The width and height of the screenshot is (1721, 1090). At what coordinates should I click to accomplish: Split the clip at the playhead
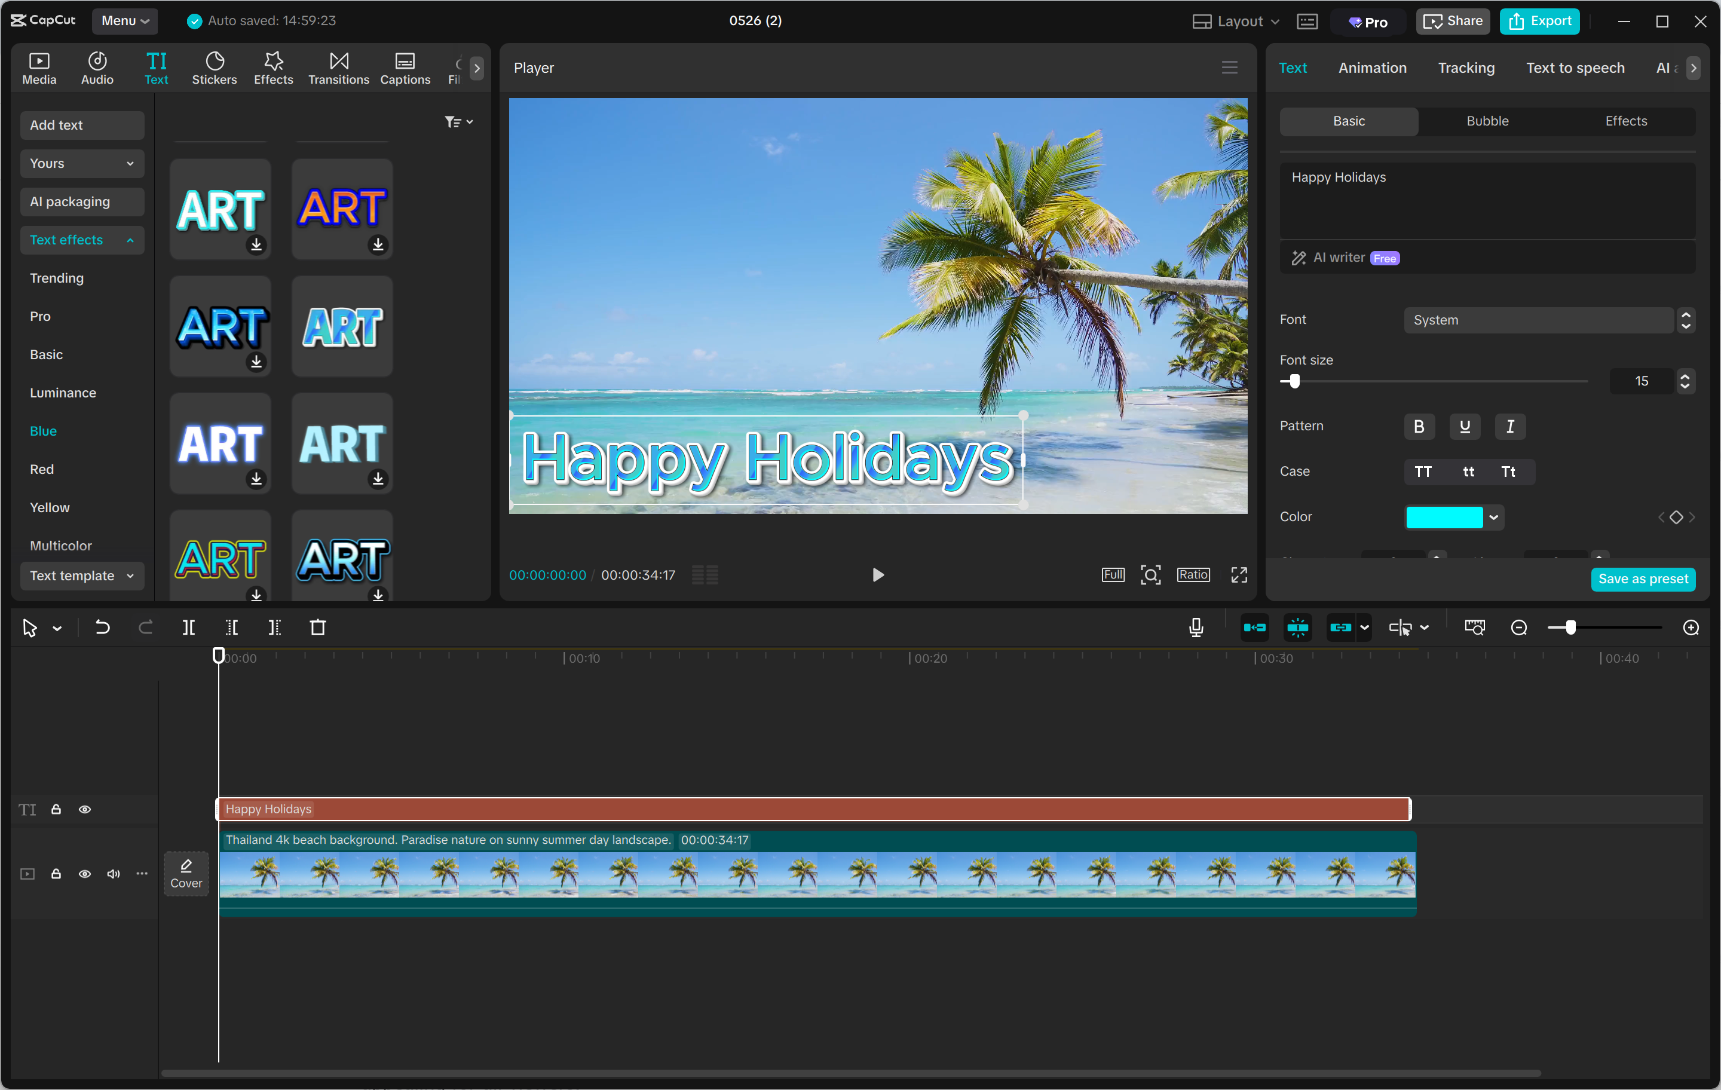pos(189,627)
